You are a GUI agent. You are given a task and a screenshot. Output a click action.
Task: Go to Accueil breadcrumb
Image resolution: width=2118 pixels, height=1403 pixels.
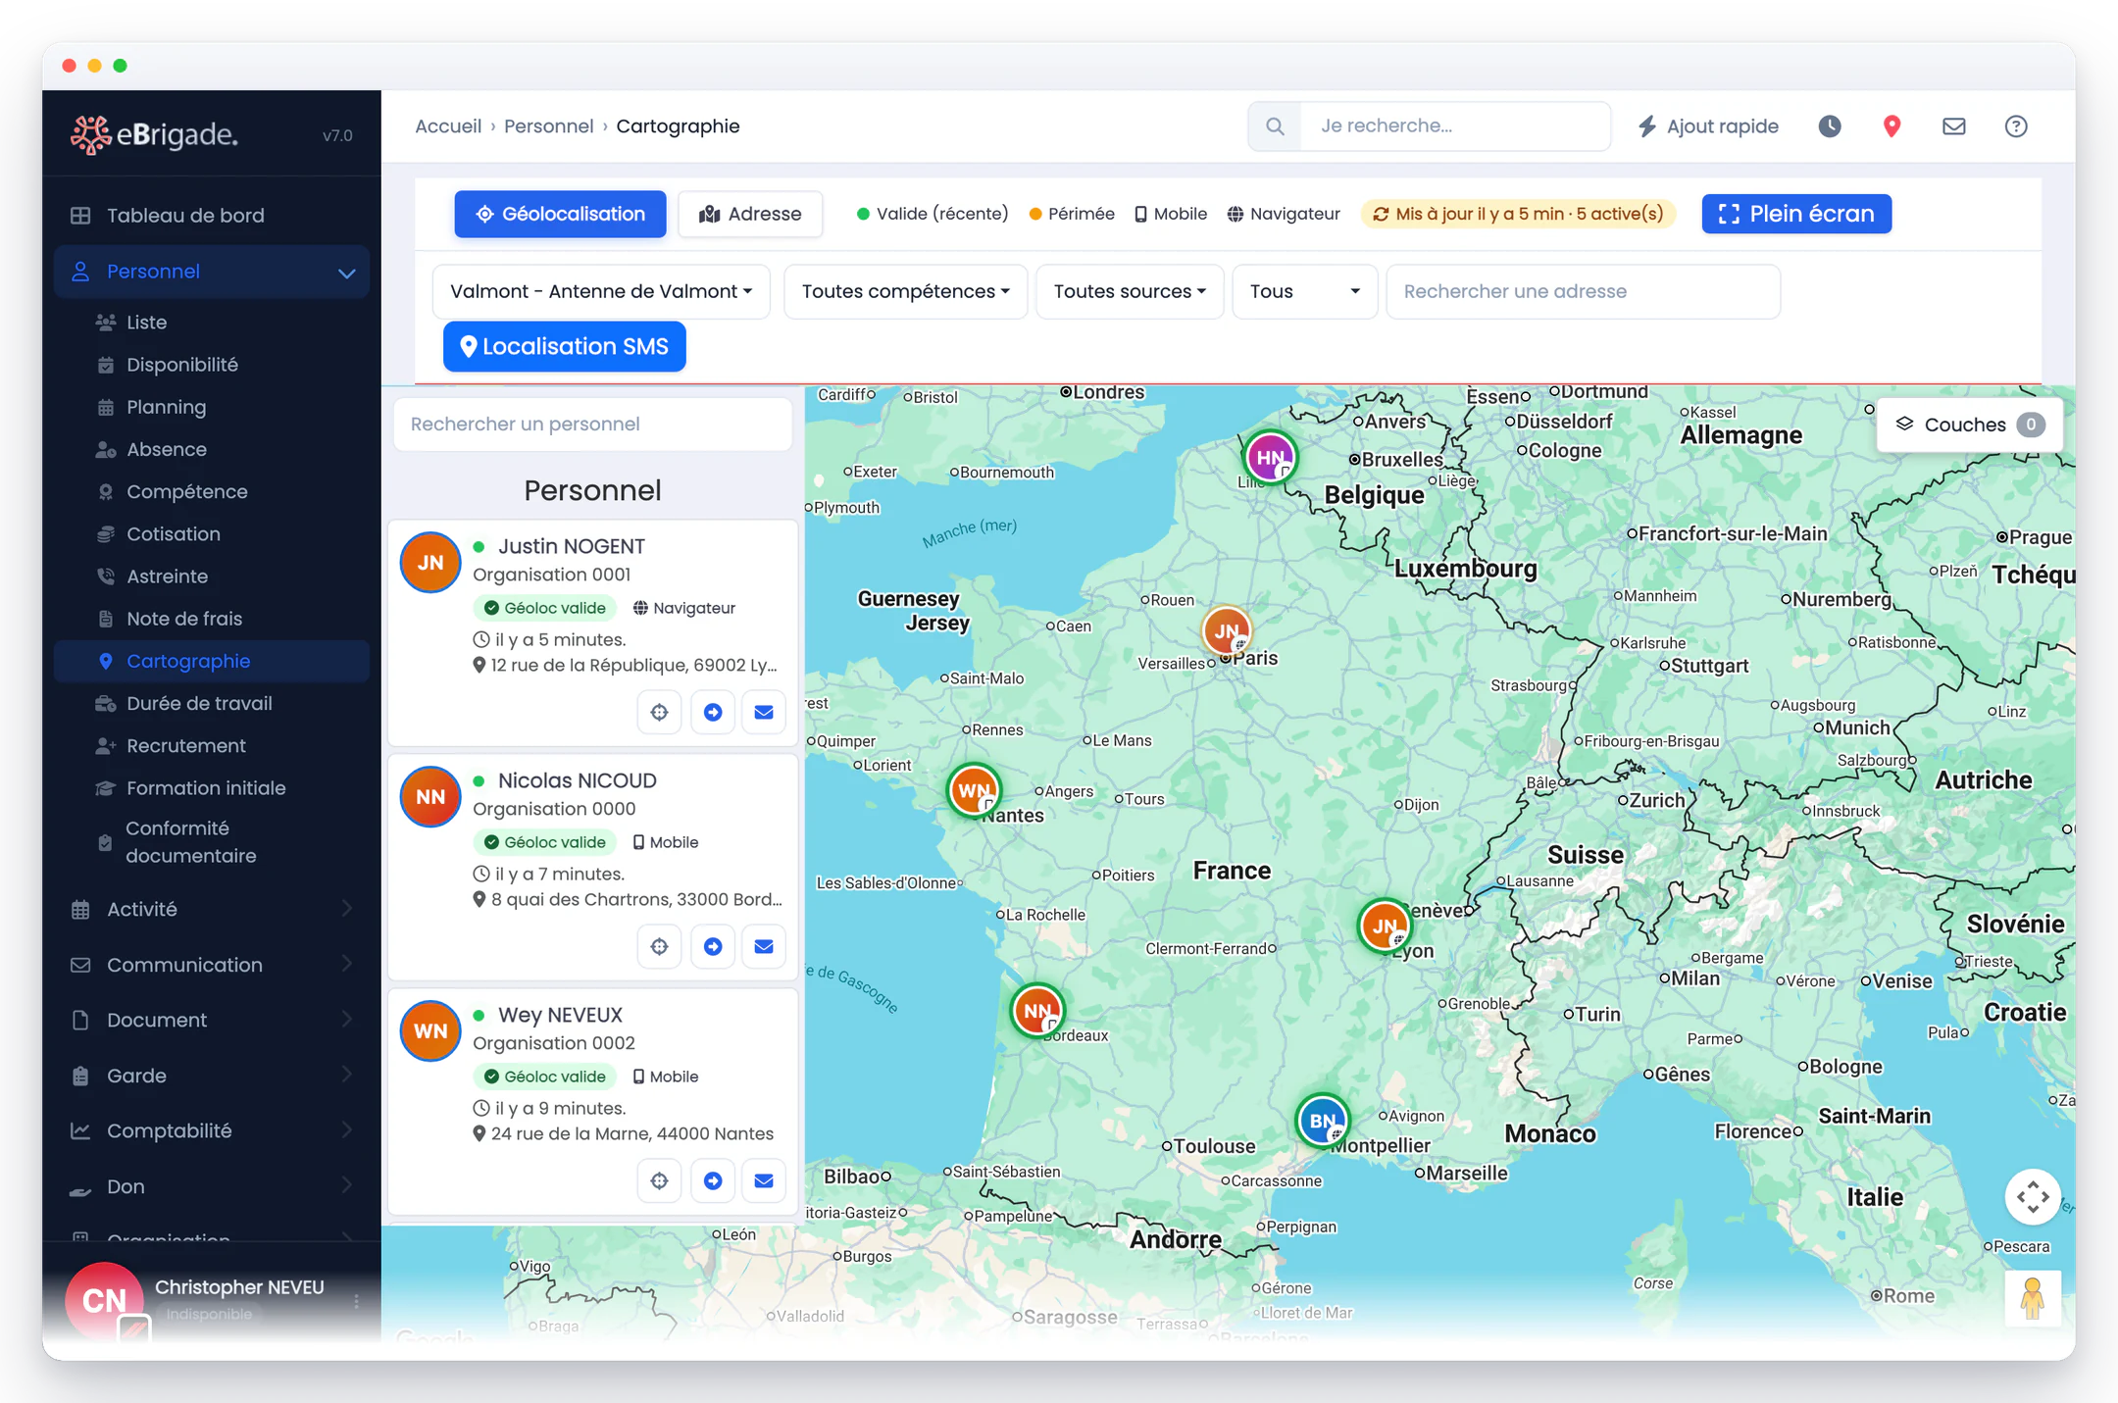[x=448, y=126]
